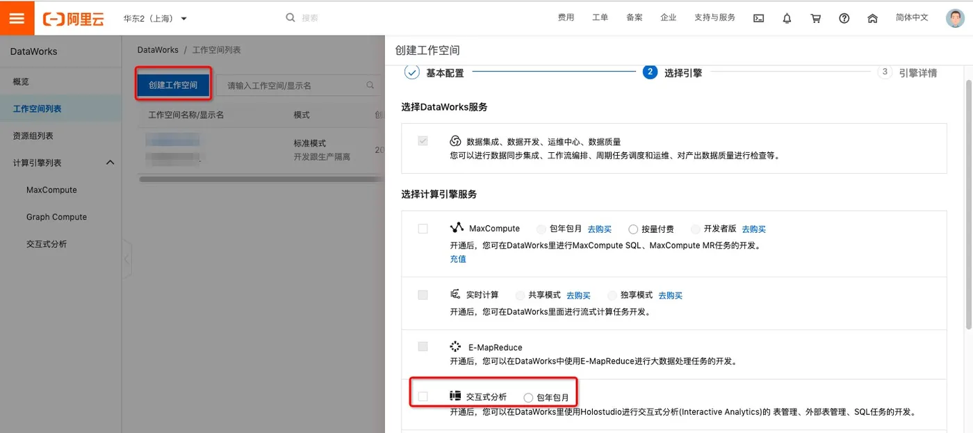Screen dimensions: 973x433
Task: Check the MaxCompute engine checkbox
Action: (423, 229)
